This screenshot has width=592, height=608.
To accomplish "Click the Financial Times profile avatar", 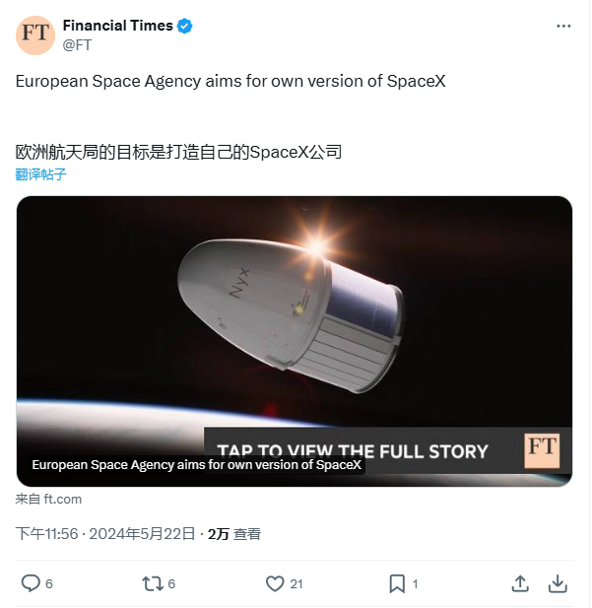I will 35,34.
